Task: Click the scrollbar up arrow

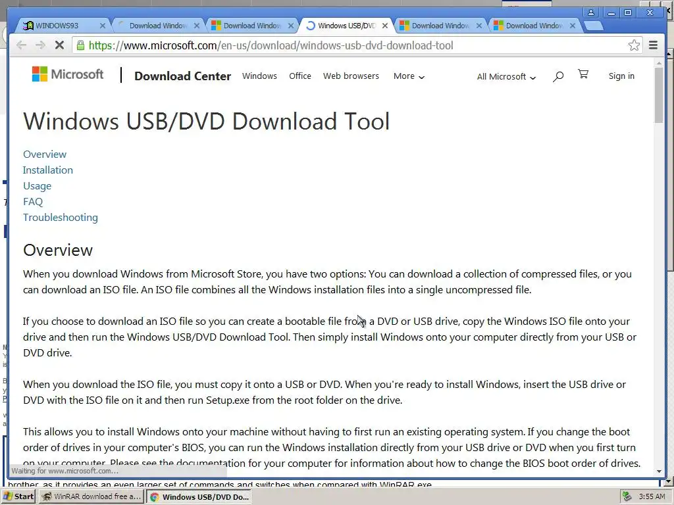Action: tap(659, 63)
